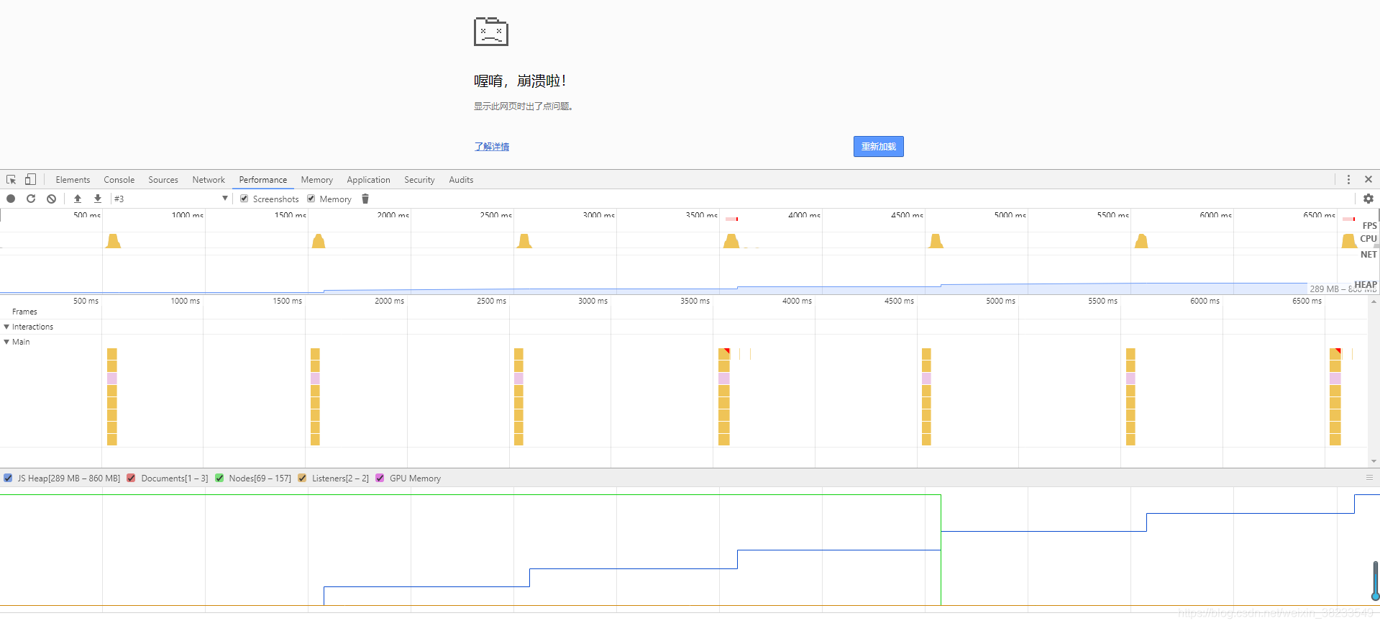
Task: Load a profile with the upload arrow
Action: point(78,199)
